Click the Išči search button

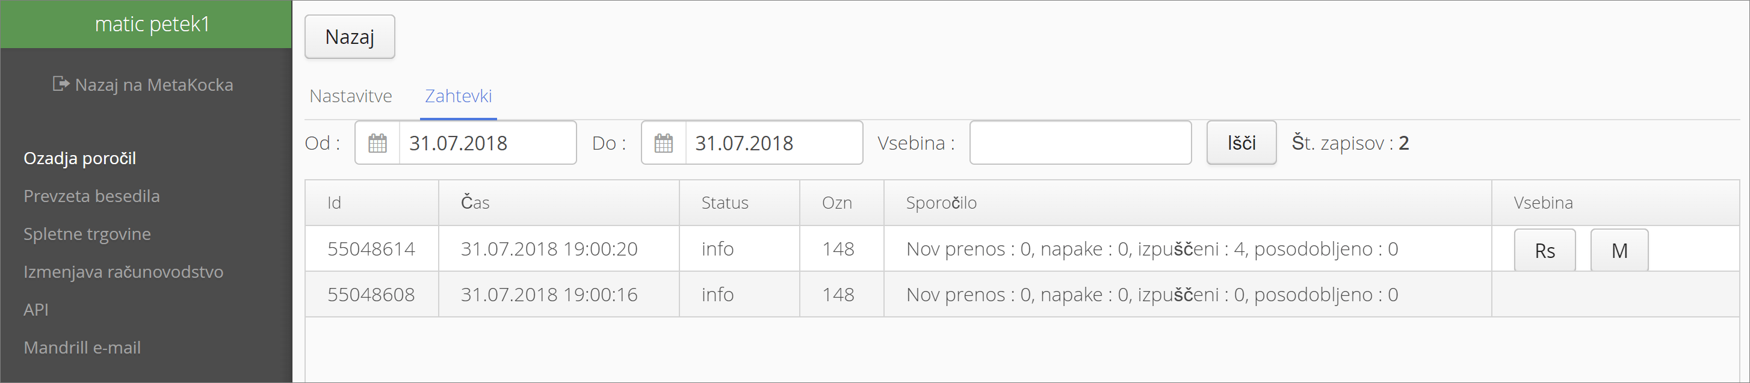coord(1241,142)
